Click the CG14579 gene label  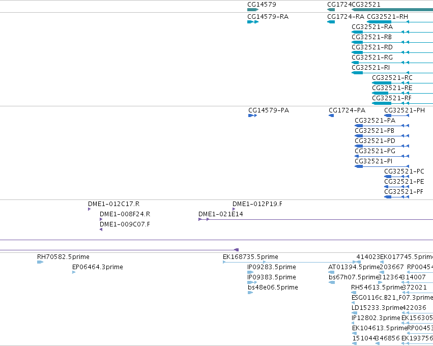(262, 5)
